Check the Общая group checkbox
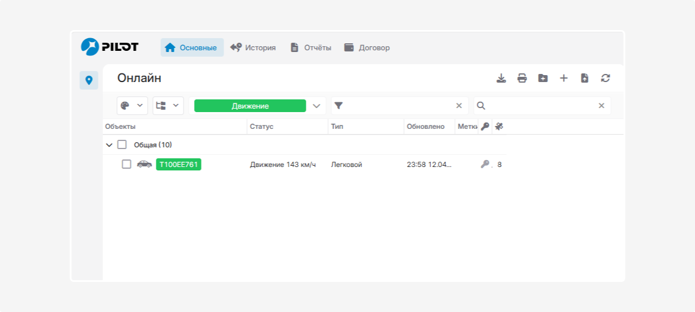The image size is (695, 312). tap(122, 145)
